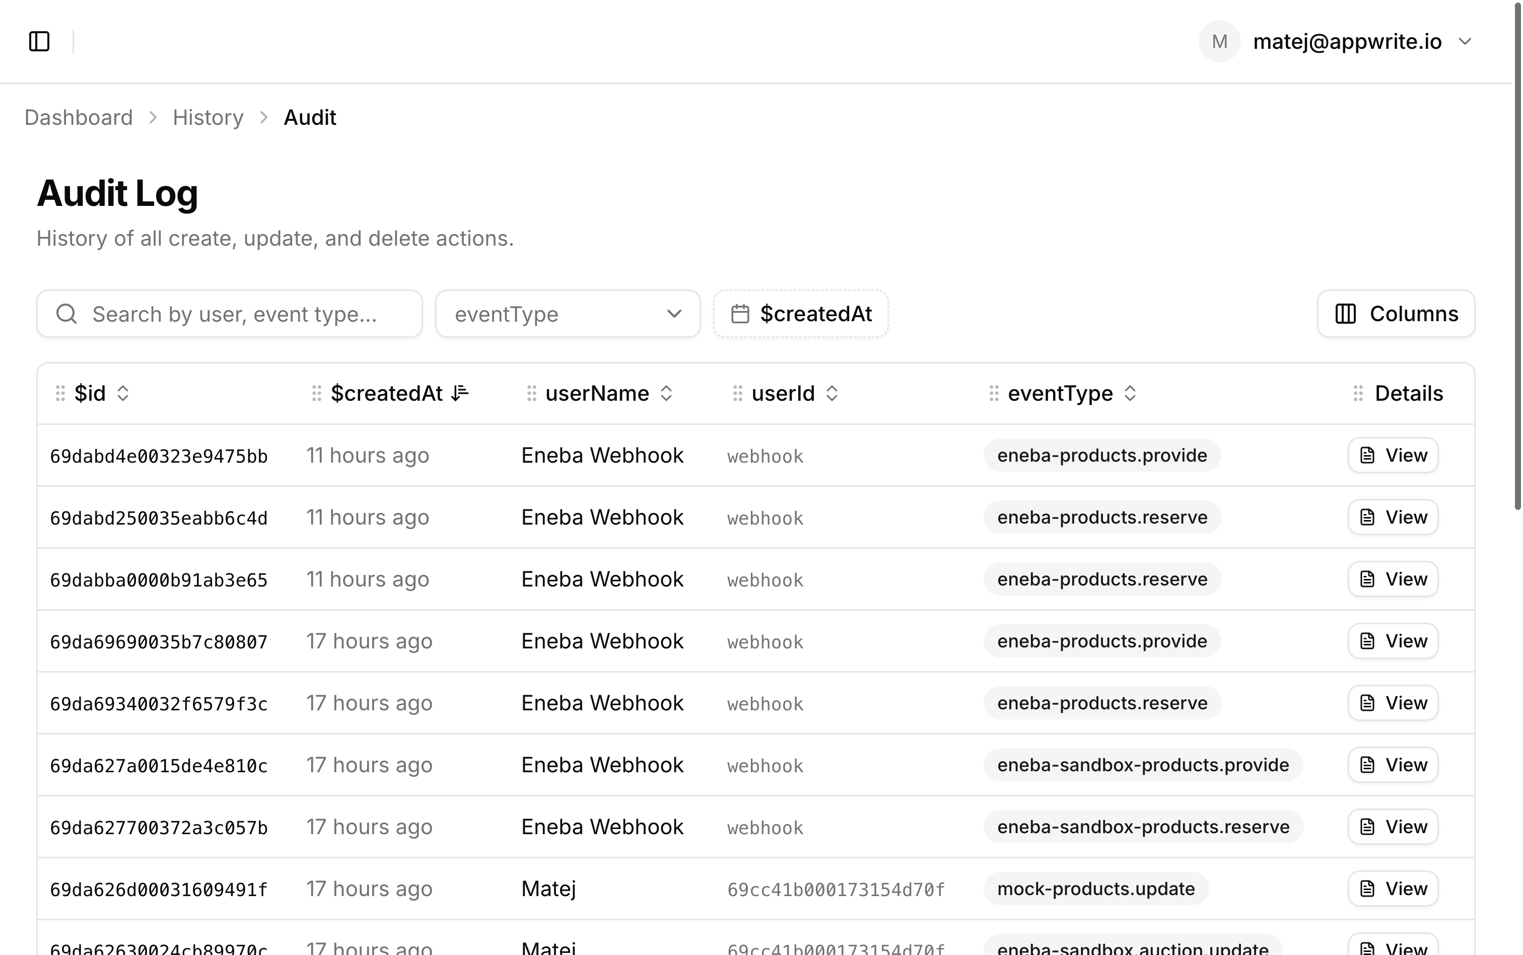
Task: Click the Columns layout icon
Action: [1345, 314]
